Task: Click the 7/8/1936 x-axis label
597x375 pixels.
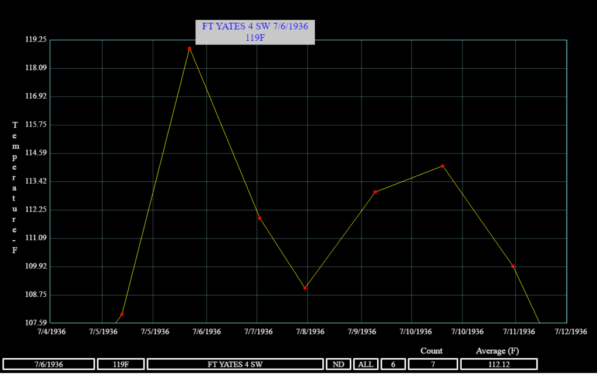Action: coord(310,332)
